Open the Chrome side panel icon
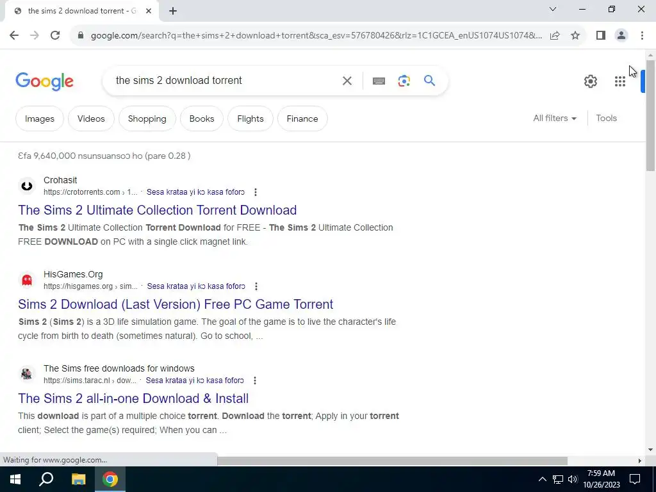The image size is (656, 492). pos(601,36)
